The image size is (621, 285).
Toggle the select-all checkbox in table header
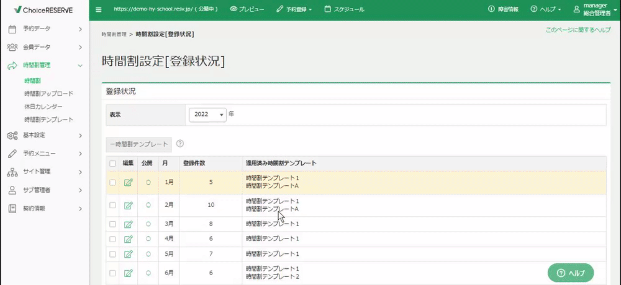[112, 163]
